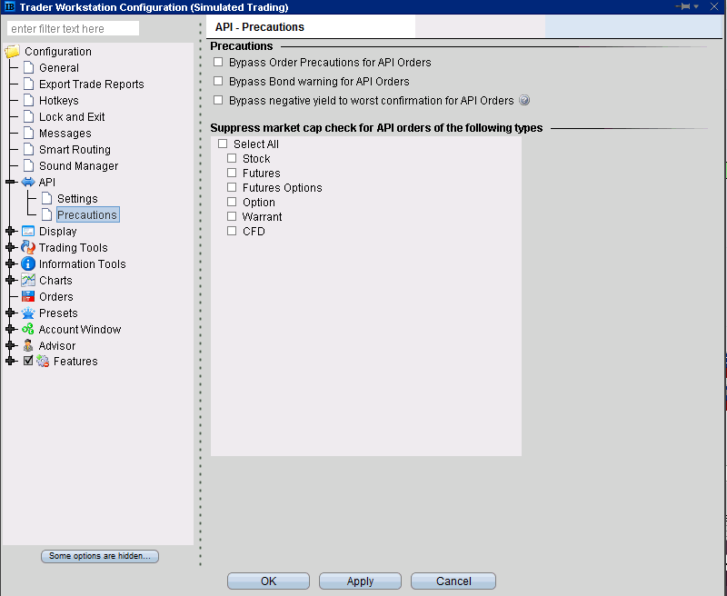This screenshot has height=596, width=727.
Task: Select Smart Routing in configuration tree
Action: [x=75, y=149]
